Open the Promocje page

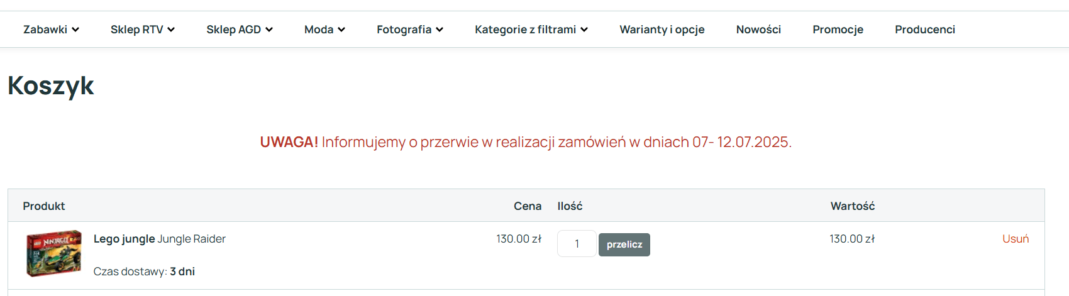pyautogui.click(x=838, y=30)
